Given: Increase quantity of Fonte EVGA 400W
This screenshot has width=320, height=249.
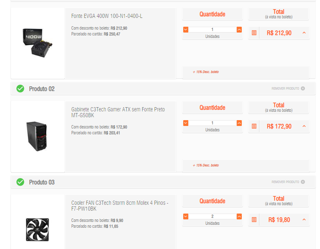Looking at the screenshot, I should click(239, 30).
